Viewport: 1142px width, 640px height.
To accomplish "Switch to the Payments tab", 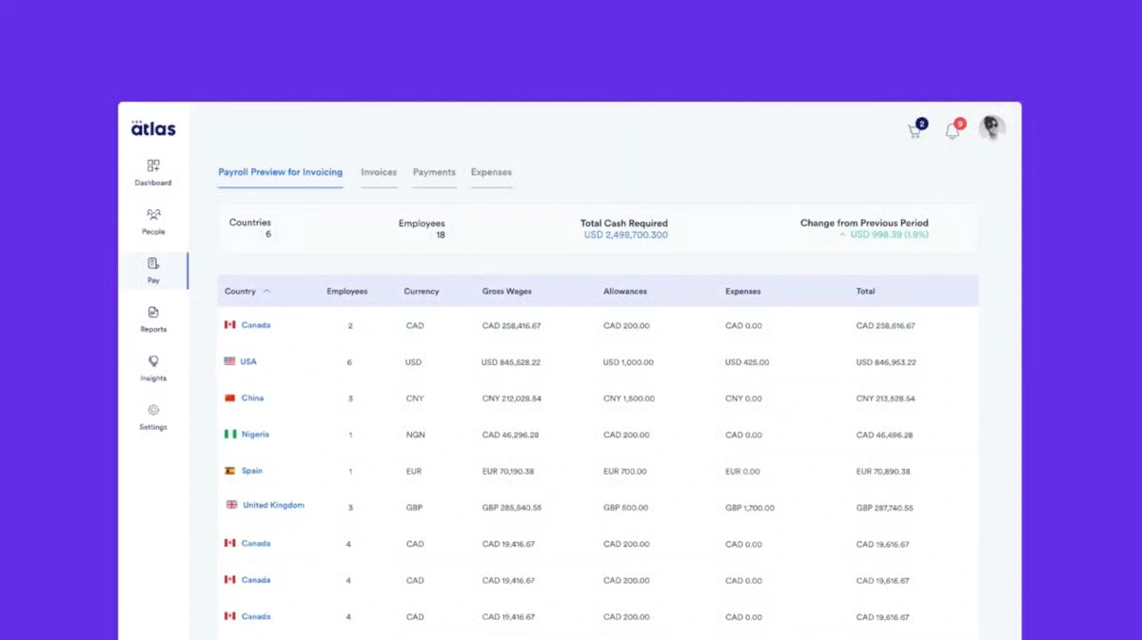I will (434, 172).
